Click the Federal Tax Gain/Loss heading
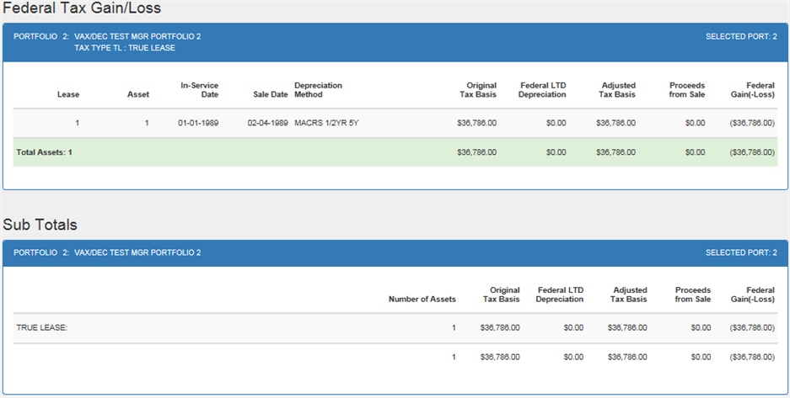The width and height of the screenshot is (790, 398). coord(82,8)
